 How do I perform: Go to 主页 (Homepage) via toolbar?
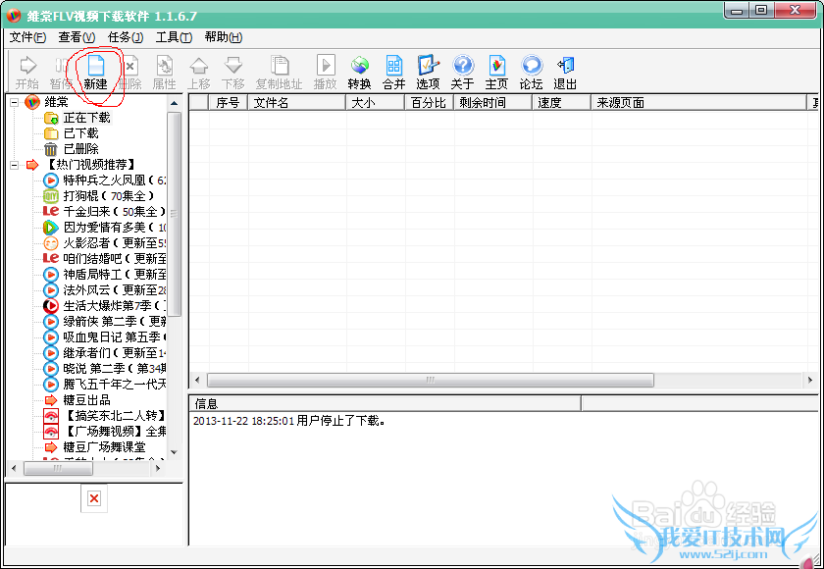[496, 72]
